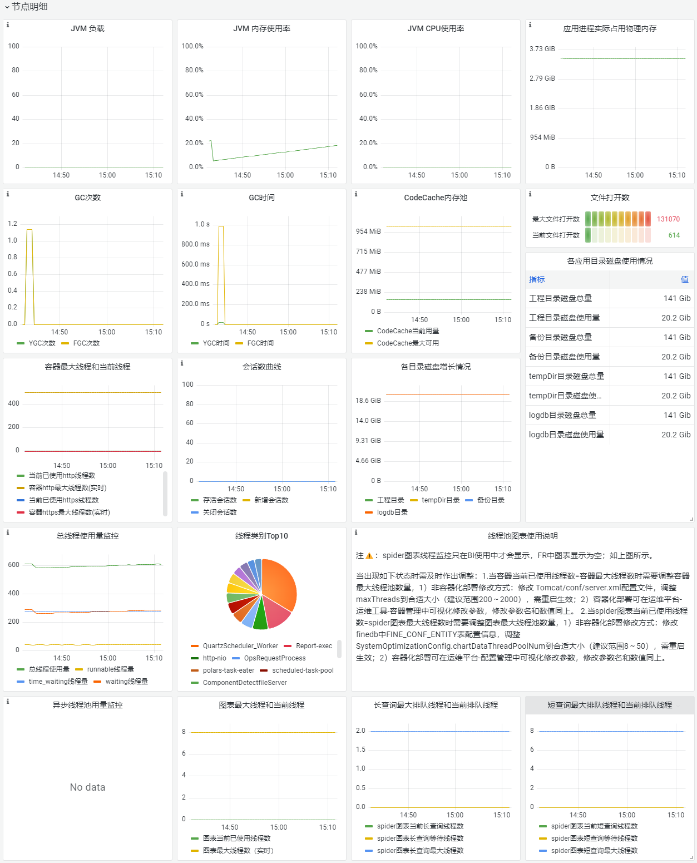Open the JVM 负载 panel title menu
The height and width of the screenshot is (863, 697).
click(x=87, y=28)
